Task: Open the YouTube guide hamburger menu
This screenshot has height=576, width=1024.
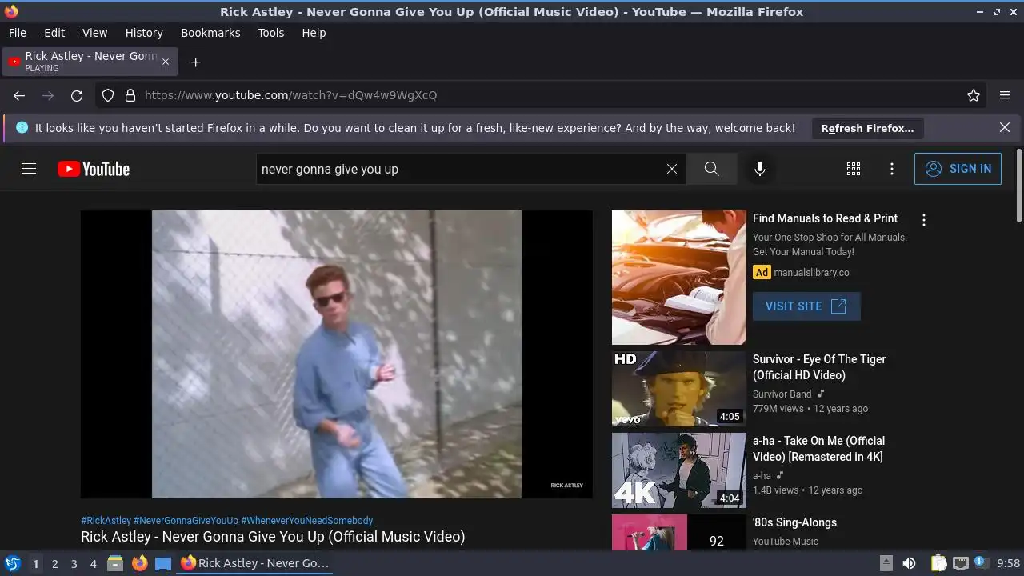Action: pyautogui.click(x=29, y=169)
